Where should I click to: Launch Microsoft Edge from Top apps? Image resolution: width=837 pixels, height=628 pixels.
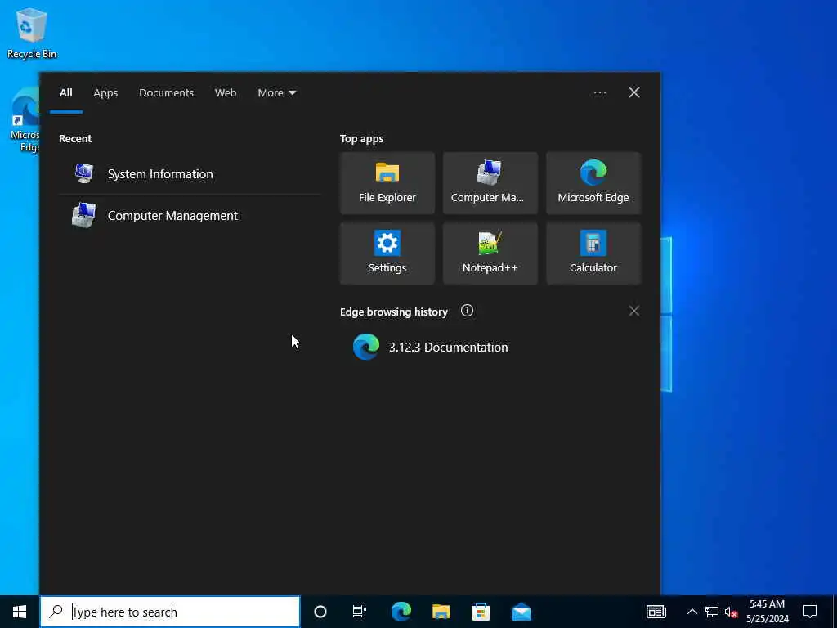[x=593, y=183]
